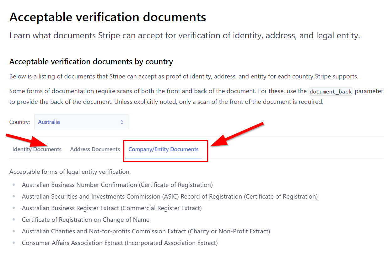Click the bullet before Australian Business Number Confirmation
This screenshot has height=266, width=388.
pyautogui.click(x=13, y=185)
